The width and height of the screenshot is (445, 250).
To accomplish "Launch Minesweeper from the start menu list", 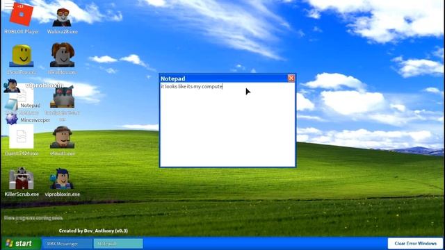I will point(28,119).
